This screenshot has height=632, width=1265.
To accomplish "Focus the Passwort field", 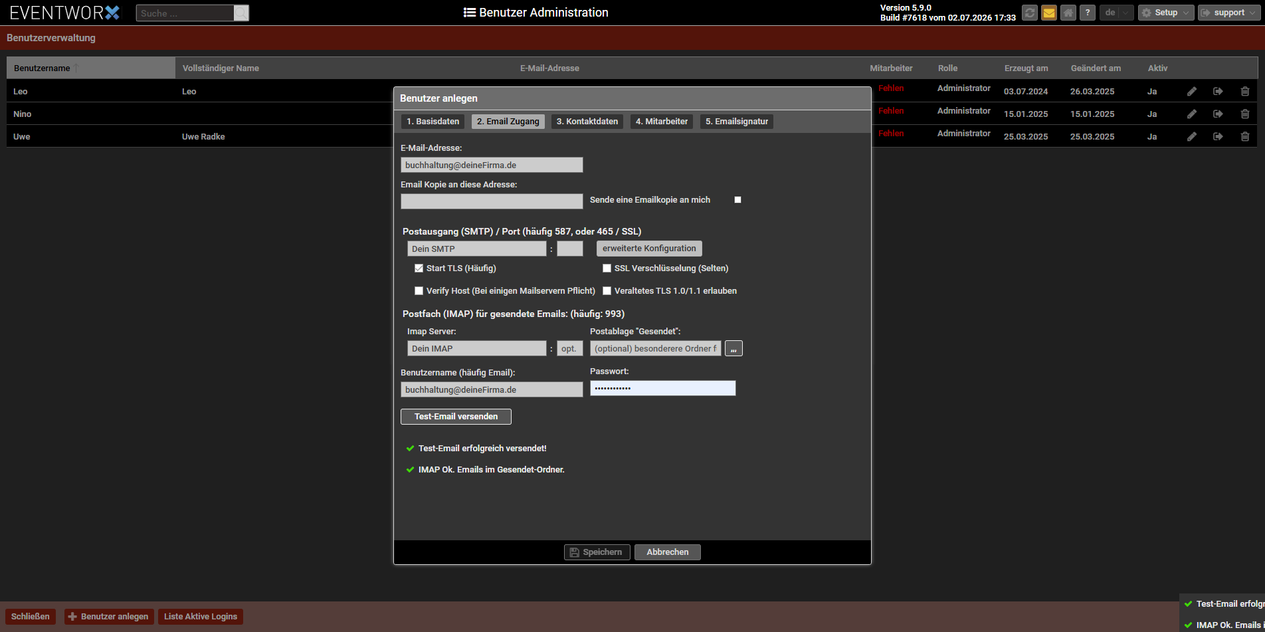I will (663, 388).
